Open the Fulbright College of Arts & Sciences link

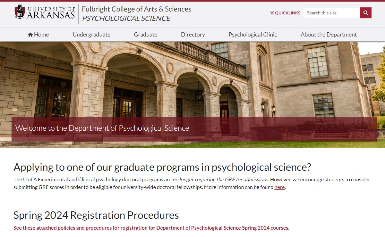click(136, 9)
